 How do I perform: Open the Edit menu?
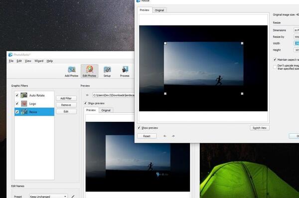click(19, 61)
